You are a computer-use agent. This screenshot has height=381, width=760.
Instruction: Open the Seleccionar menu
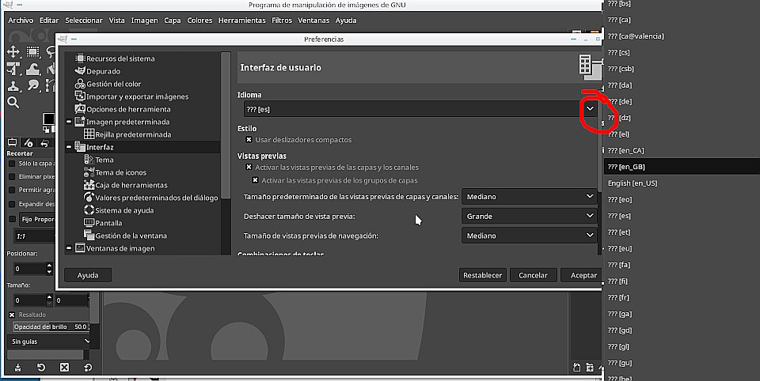point(84,21)
